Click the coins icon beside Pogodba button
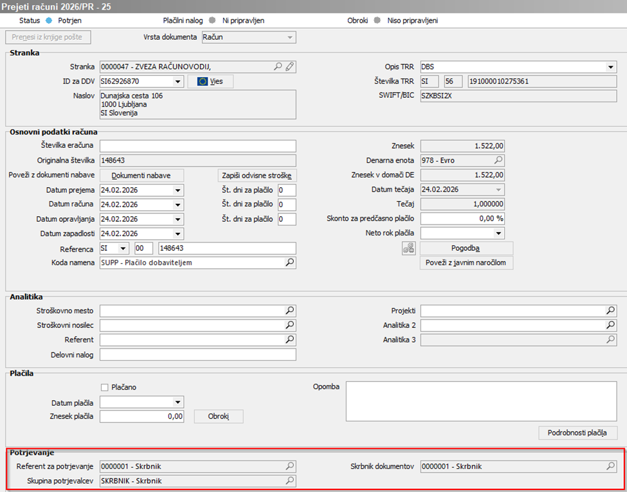This screenshot has width=627, height=492. point(408,248)
